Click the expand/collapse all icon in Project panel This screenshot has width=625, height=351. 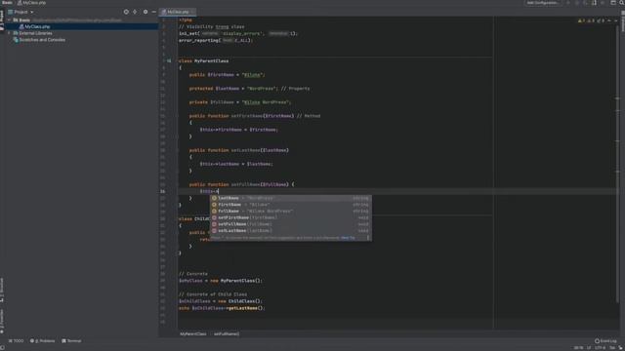135,12
